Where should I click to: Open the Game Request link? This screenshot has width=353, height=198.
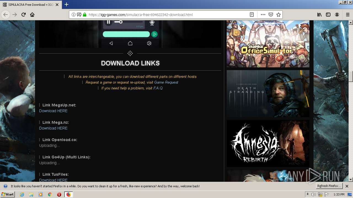point(166,82)
